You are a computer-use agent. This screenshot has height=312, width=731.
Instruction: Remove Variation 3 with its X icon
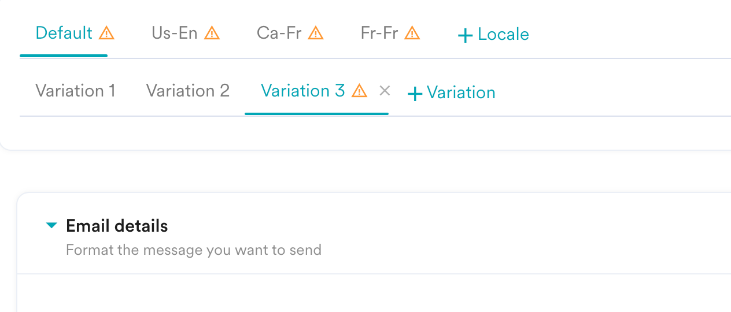pyautogui.click(x=385, y=91)
